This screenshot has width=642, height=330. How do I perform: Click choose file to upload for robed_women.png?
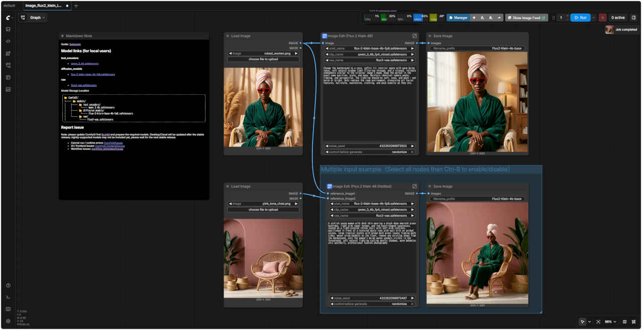pyautogui.click(x=263, y=59)
